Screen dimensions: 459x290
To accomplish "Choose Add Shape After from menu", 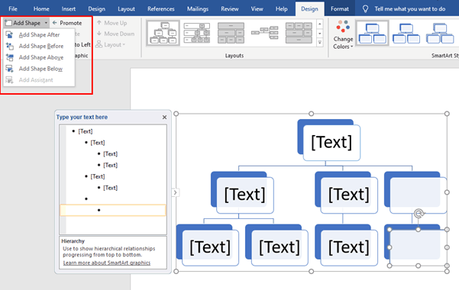I will click(x=39, y=35).
